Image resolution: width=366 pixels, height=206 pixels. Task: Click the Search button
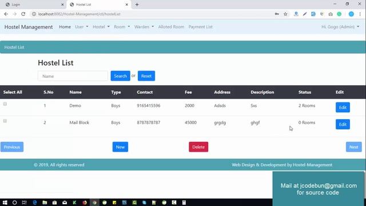click(121, 76)
